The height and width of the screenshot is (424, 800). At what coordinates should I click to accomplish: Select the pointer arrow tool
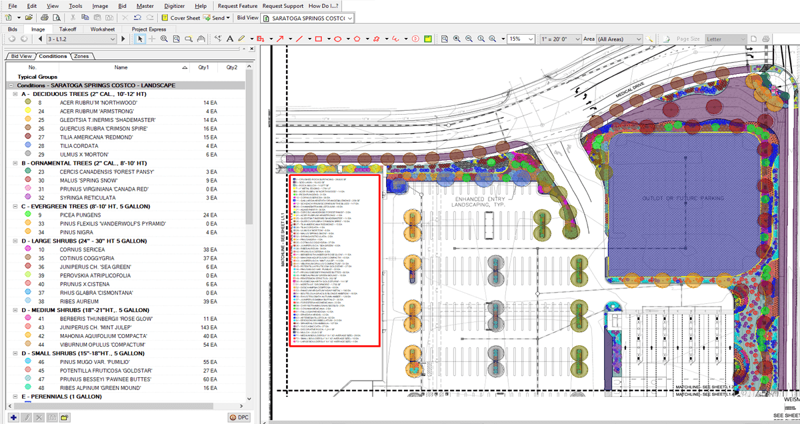[x=141, y=39]
